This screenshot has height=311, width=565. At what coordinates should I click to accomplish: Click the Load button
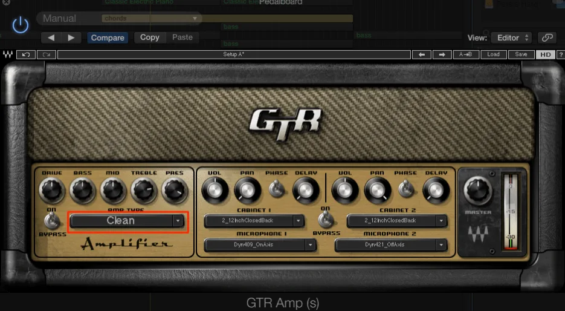click(x=493, y=54)
